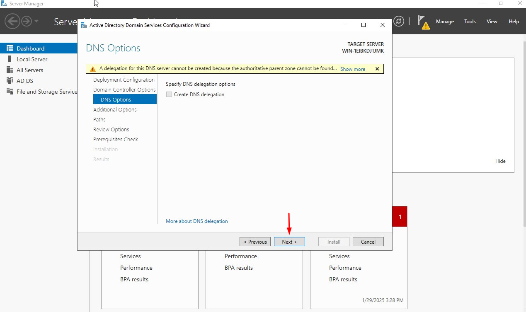526x312 pixels.
Task: Open Performance in the left role tile
Action: pyautogui.click(x=136, y=268)
